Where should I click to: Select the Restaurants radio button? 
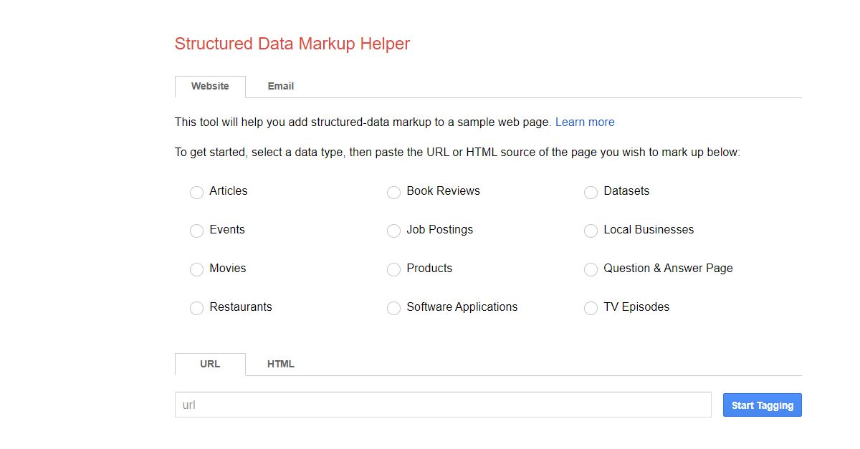point(196,308)
